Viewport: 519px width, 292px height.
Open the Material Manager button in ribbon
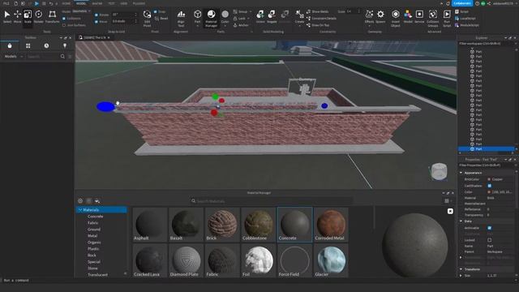[211, 18]
